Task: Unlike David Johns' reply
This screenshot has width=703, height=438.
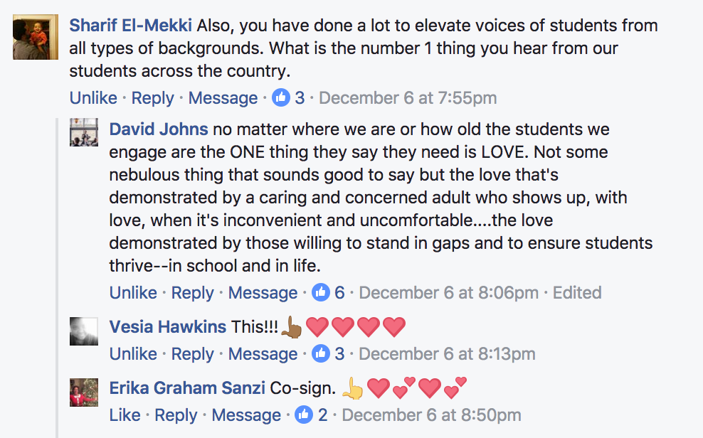Action: click(x=133, y=293)
